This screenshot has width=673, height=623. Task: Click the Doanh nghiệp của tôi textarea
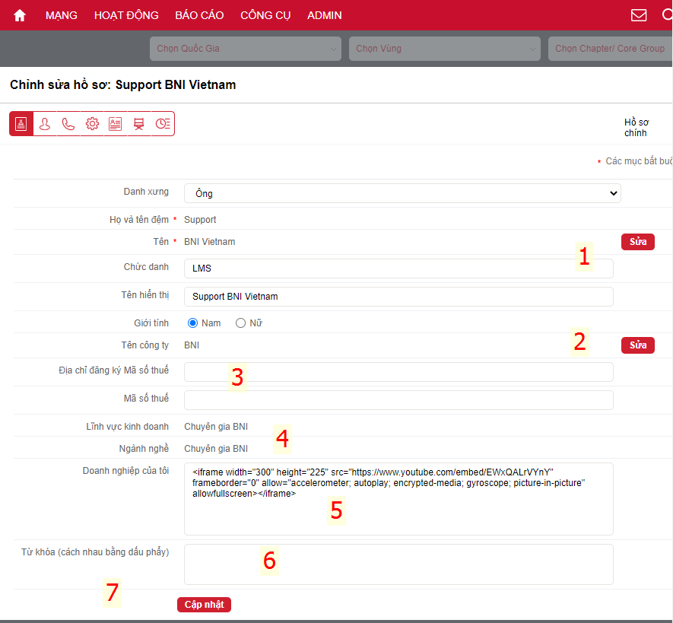(x=398, y=499)
